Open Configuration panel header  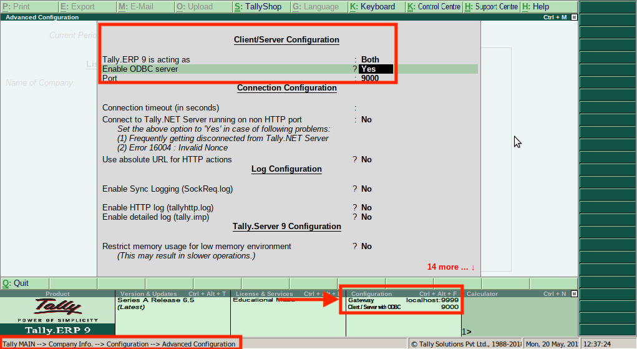(x=404, y=293)
